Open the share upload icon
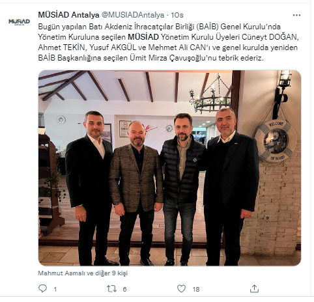Screen dimensions: 314x302 (254, 288)
